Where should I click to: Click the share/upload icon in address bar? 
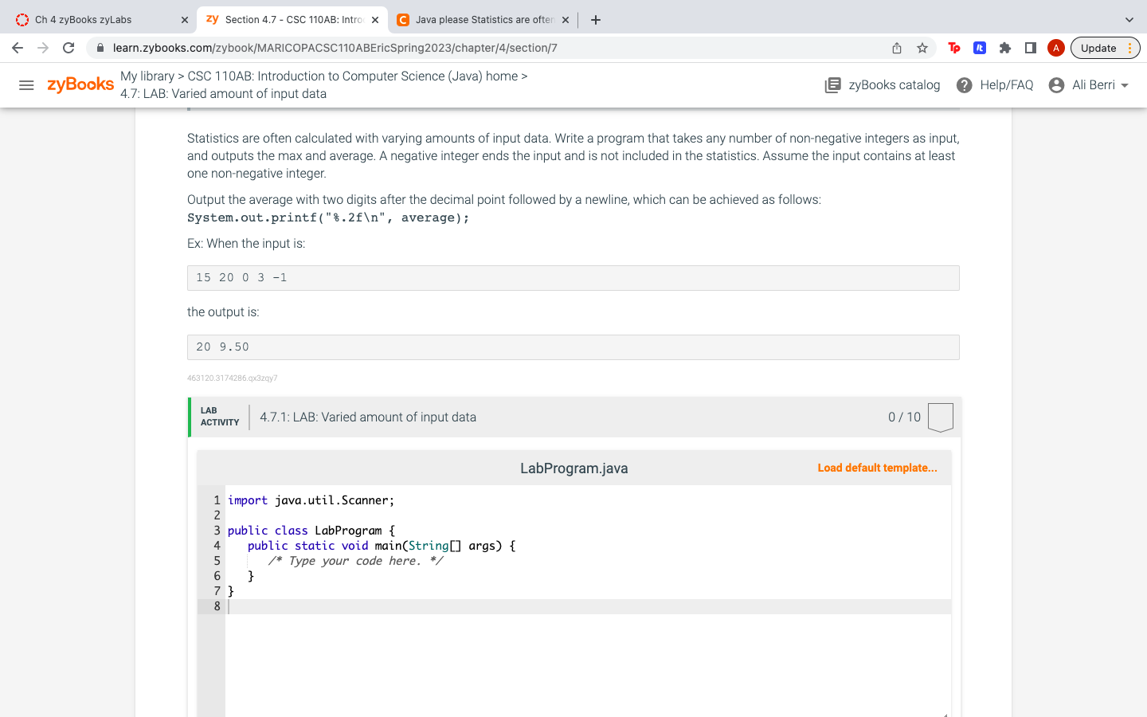pos(896,48)
